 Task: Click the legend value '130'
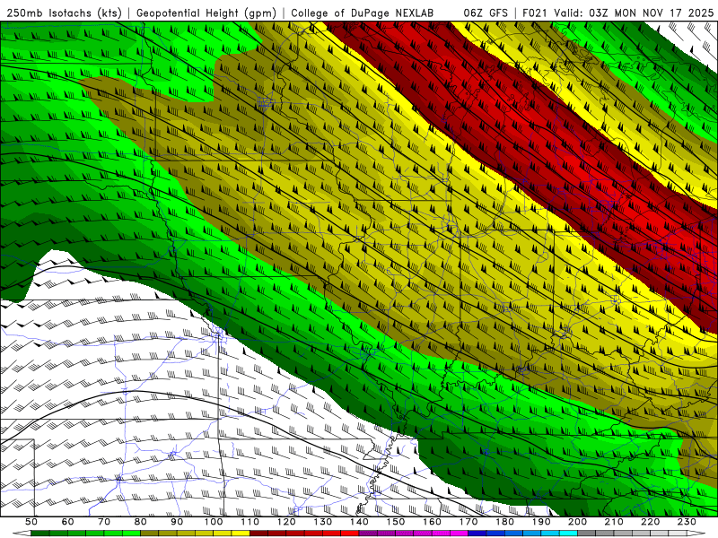click(x=323, y=522)
